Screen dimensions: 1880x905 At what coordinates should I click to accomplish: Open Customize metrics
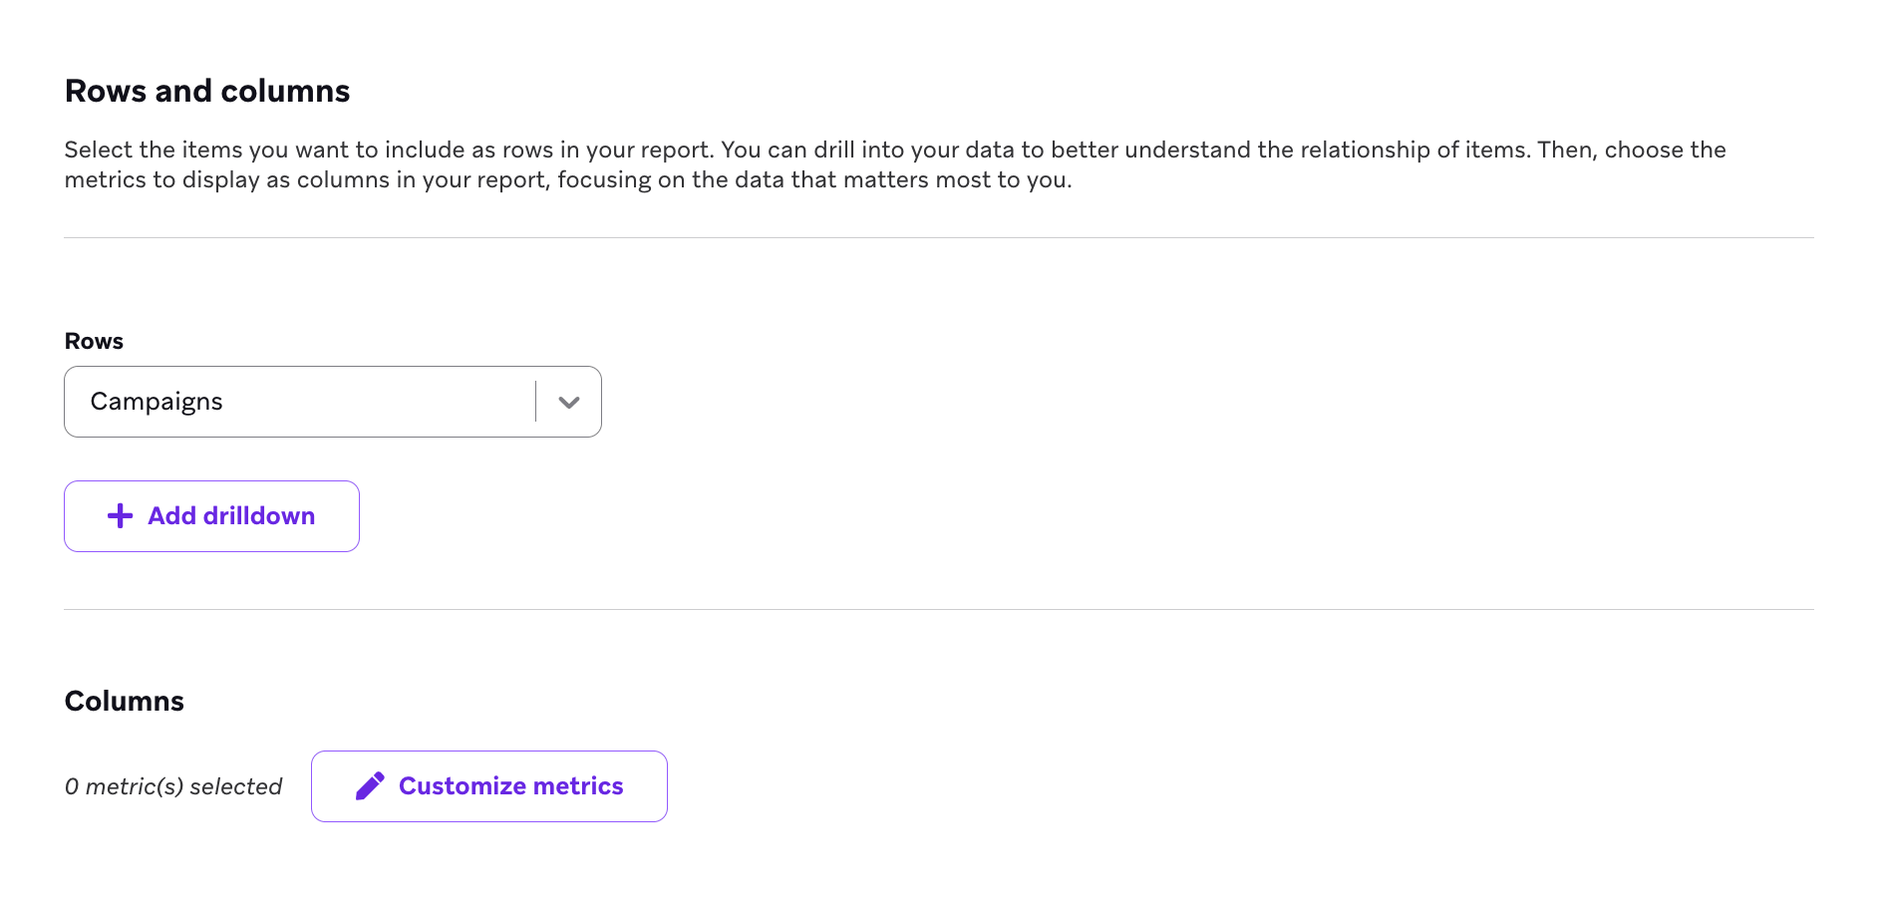(x=488, y=786)
